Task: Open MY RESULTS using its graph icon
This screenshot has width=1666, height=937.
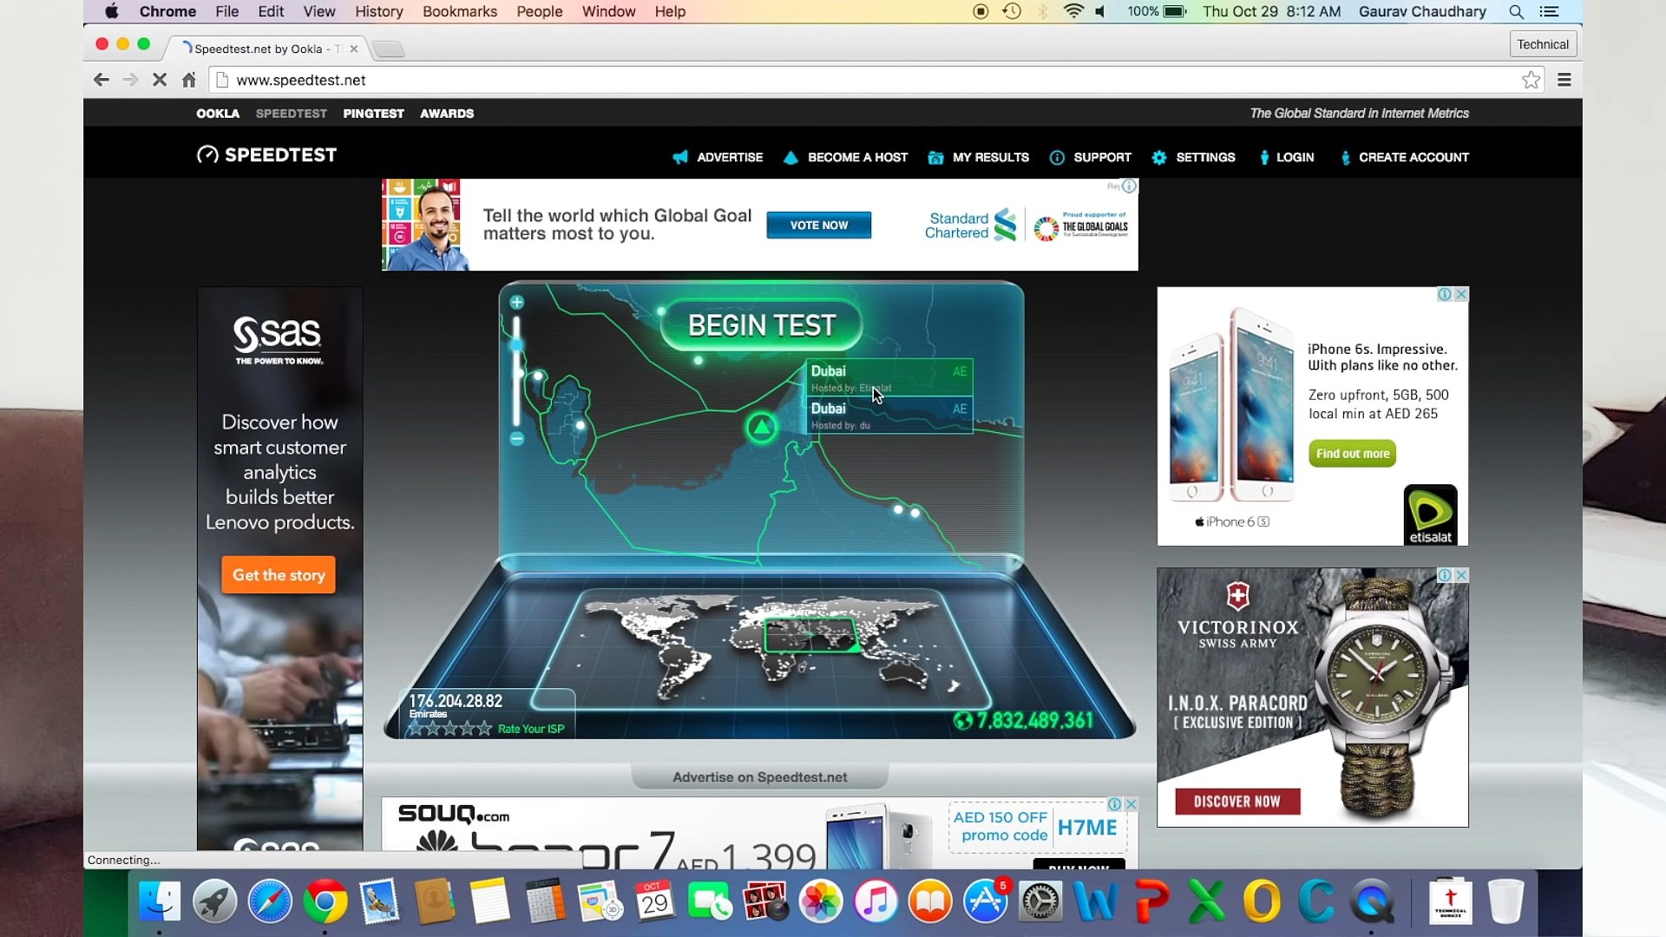Action: pos(935,158)
